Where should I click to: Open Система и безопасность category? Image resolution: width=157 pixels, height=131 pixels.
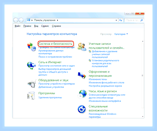tap(55, 44)
